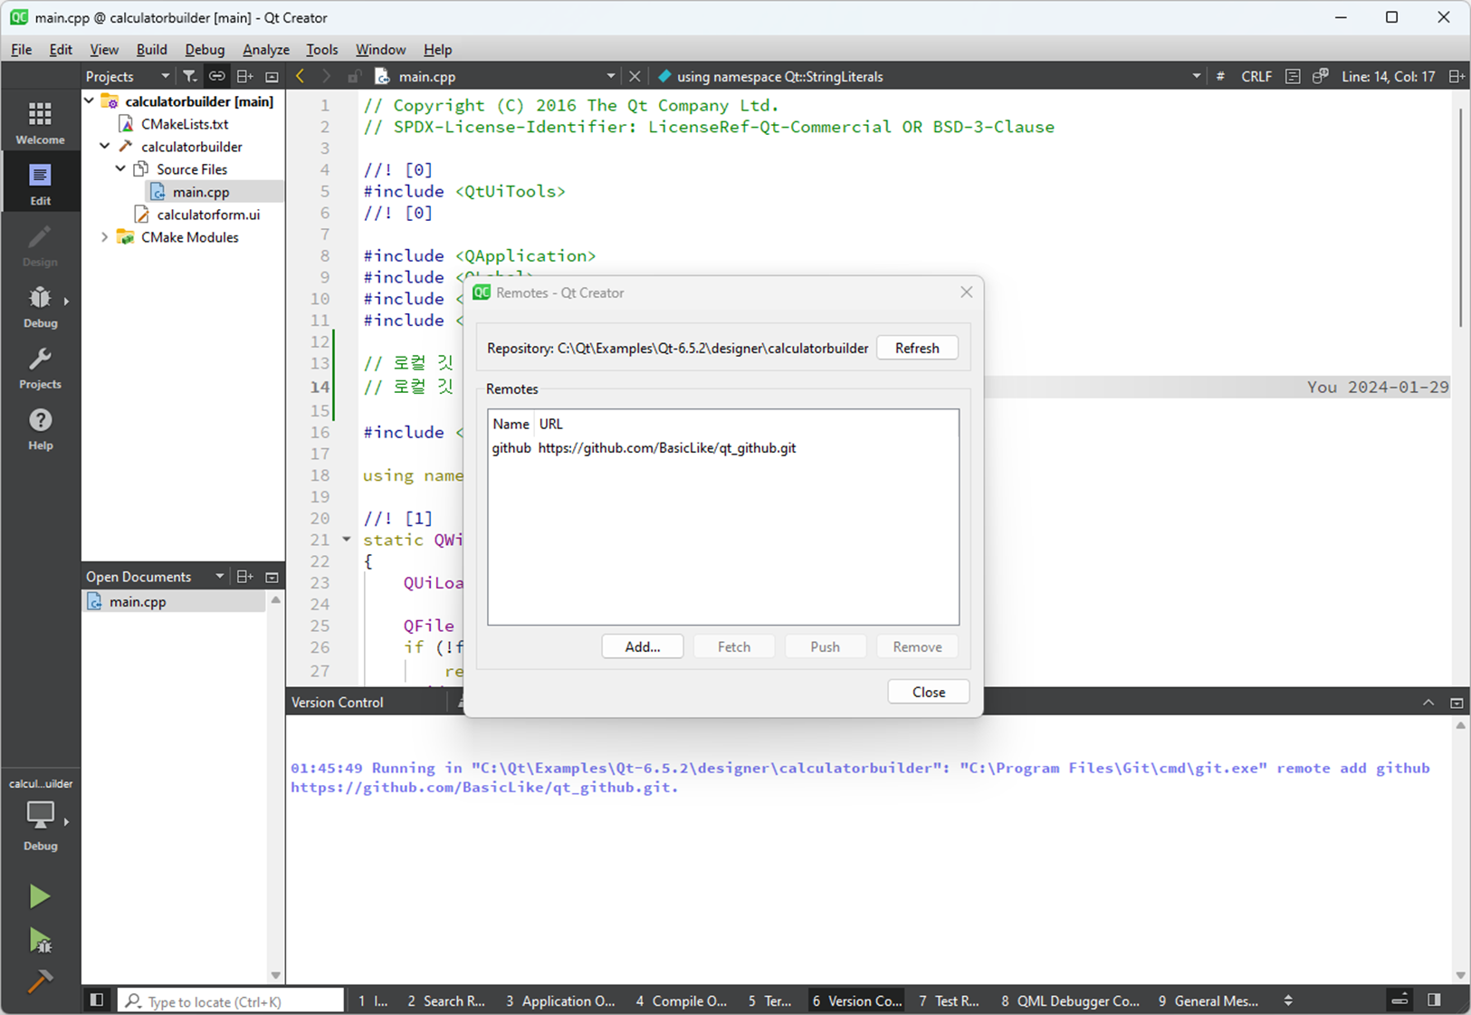Click the CRLF line endings indicator
The image size is (1471, 1015).
click(1256, 76)
